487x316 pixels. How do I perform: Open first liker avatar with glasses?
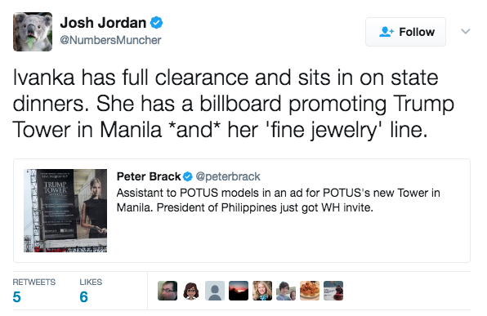pos(168,291)
